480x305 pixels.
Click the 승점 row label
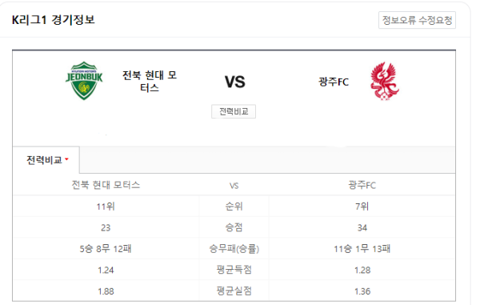click(x=234, y=227)
